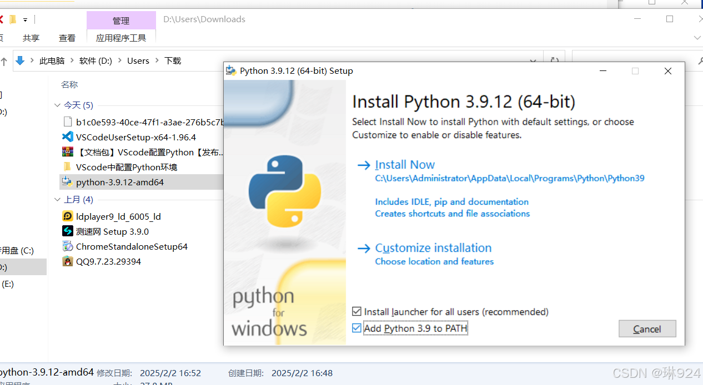Open the VSCodeUserSetup-x64-1.96.4 installer icon
The image size is (703, 385).
(x=67, y=136)
